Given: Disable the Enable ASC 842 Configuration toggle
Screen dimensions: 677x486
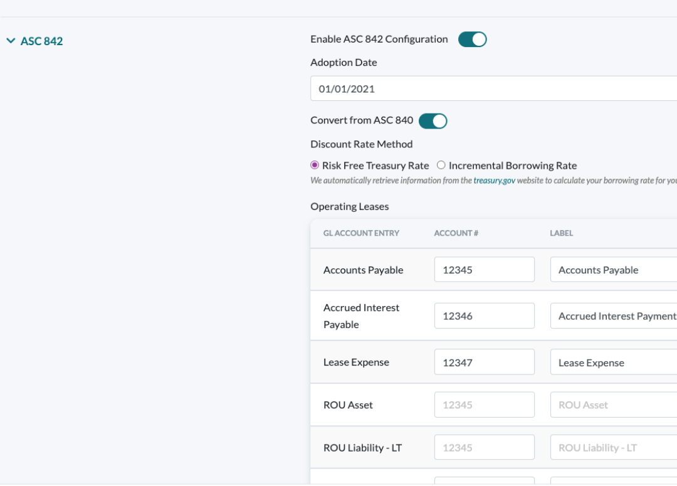Looking at the screenshot, I should (x=472, y=39).
